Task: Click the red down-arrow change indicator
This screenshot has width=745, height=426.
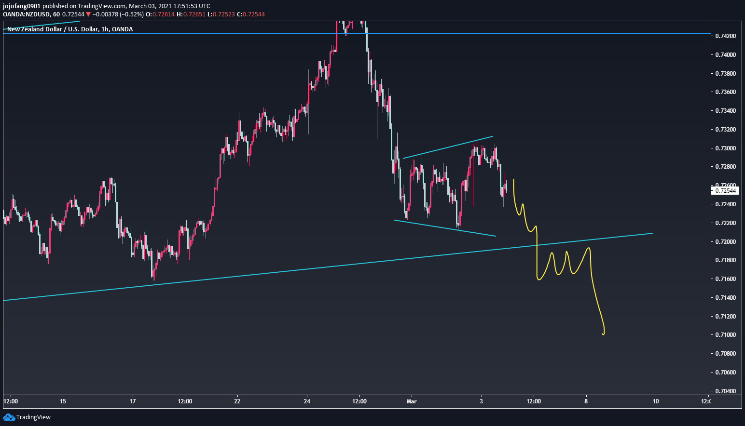Action: 88,14
